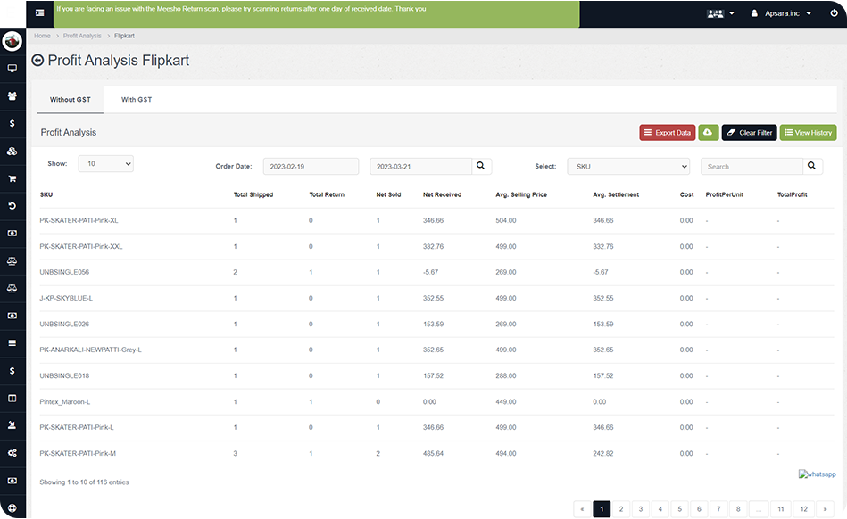This screenshot has height=519, width=847.
Task: Open the users group icon in sidebar
Action: (x=12, y=96)
